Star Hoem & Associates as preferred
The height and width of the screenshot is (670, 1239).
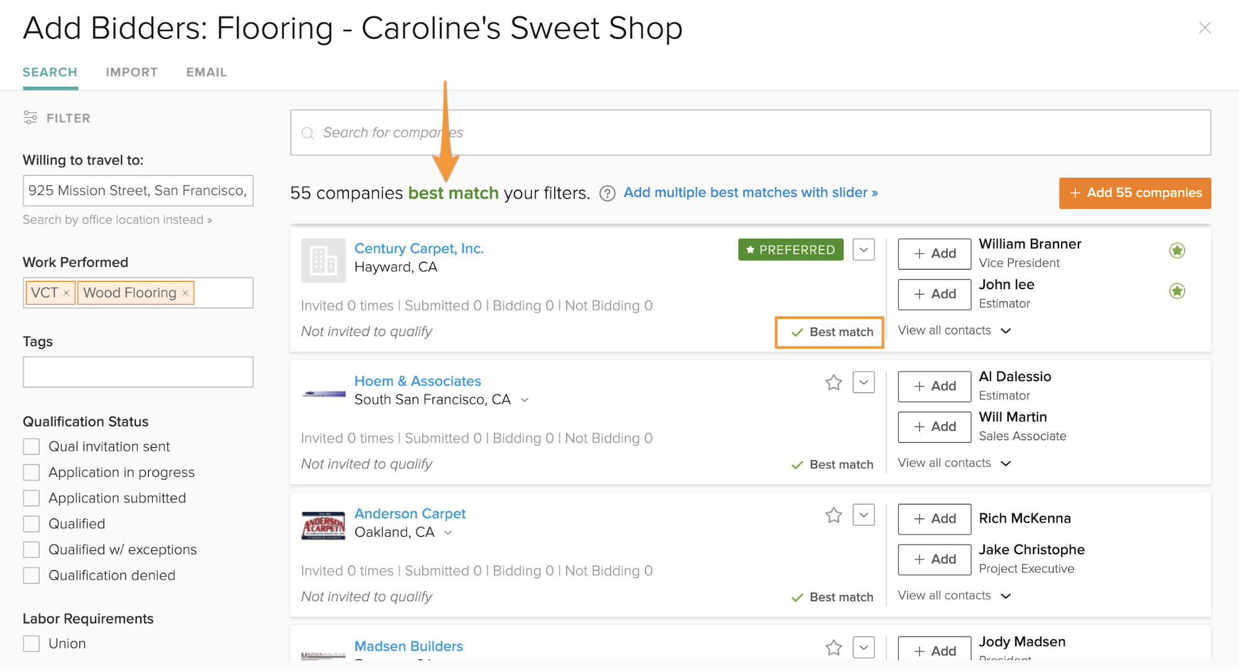tap(834, 383)
